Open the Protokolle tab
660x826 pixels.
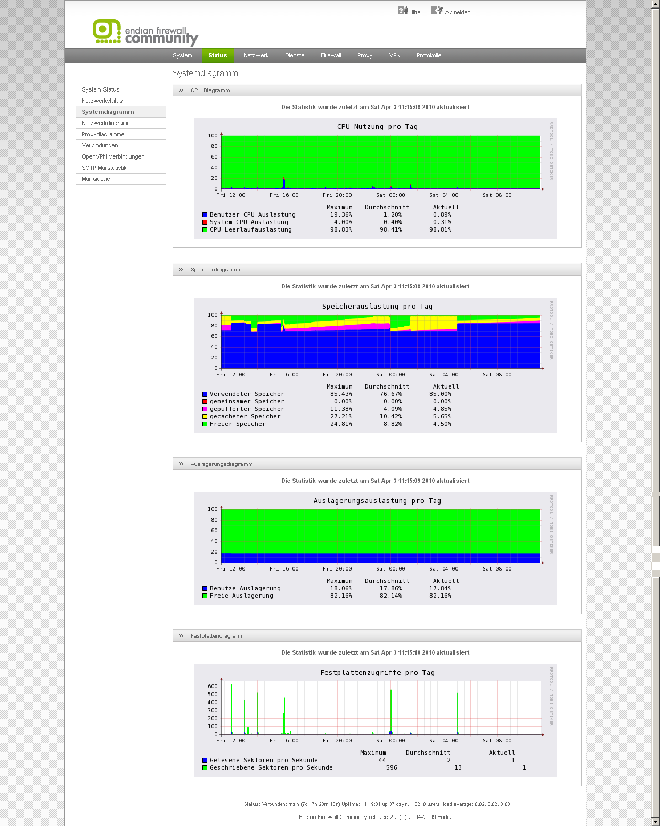pyautogui.click(x=429, y=55)
